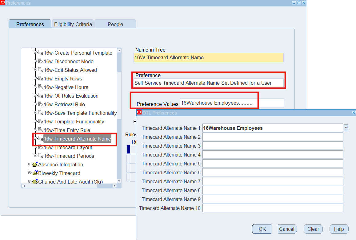Click the 16w-Empty Rows node icon

click(40, 79)
